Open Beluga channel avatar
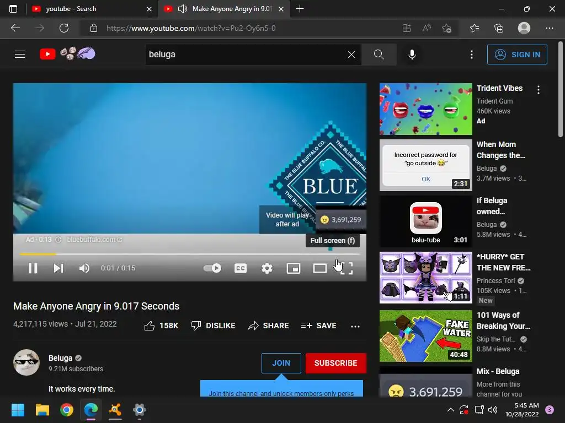565x423 pixels. click(x=26, y=362)
